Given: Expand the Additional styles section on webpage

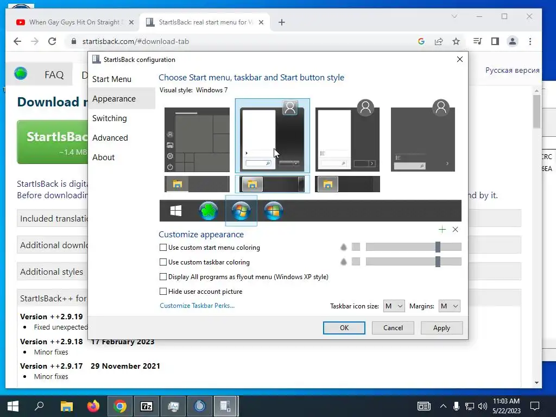Looking at the screenshot, I should [53, 271].
